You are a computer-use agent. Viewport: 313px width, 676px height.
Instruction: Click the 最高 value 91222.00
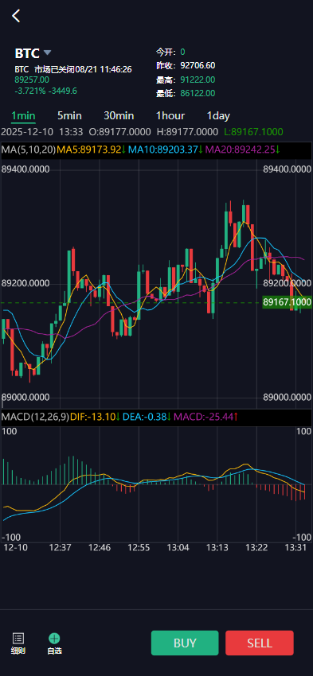pyautogui.click(x=198, y=80)
